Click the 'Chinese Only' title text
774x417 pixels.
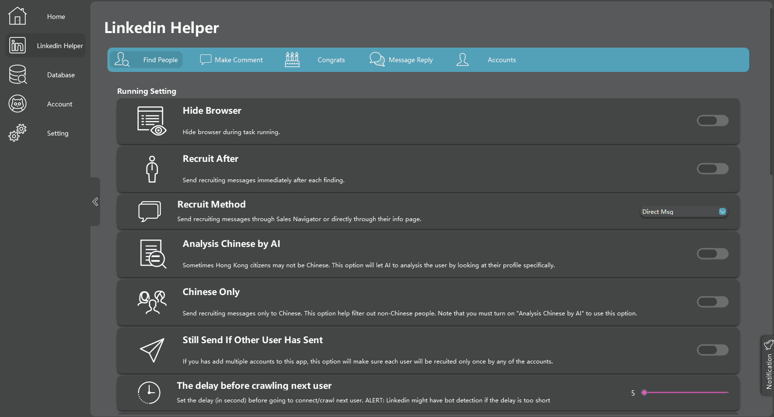[211, 292]
